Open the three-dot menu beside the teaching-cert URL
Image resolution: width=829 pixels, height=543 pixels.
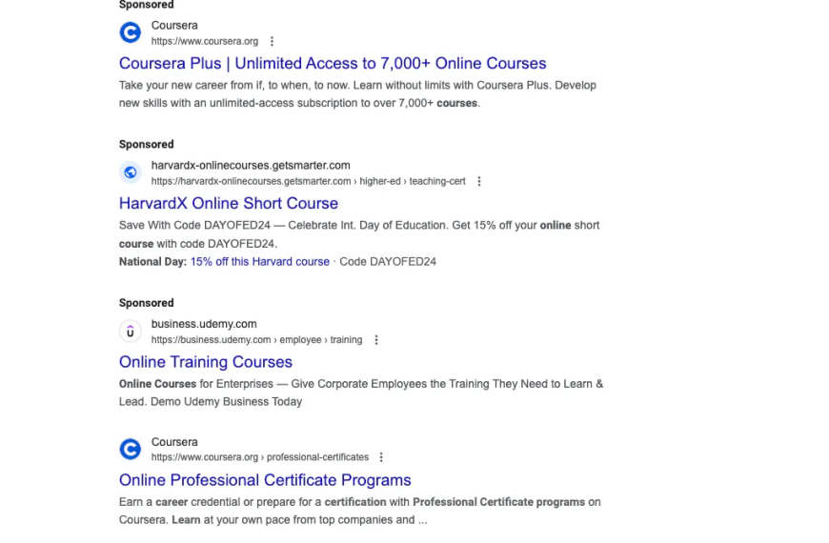[479, 181]
